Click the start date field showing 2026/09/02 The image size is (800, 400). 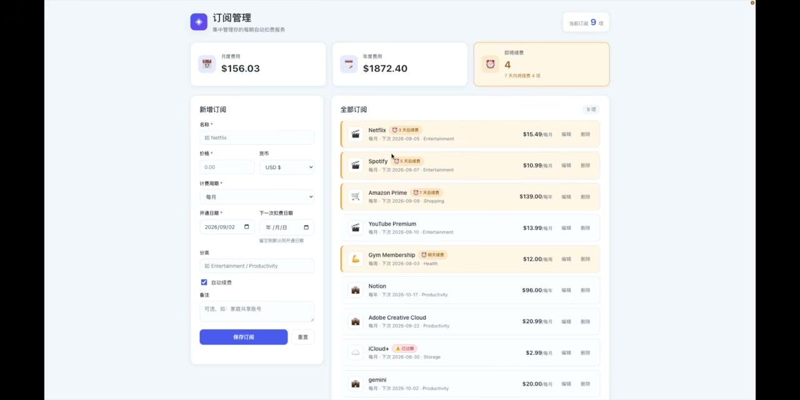(227, 227)
